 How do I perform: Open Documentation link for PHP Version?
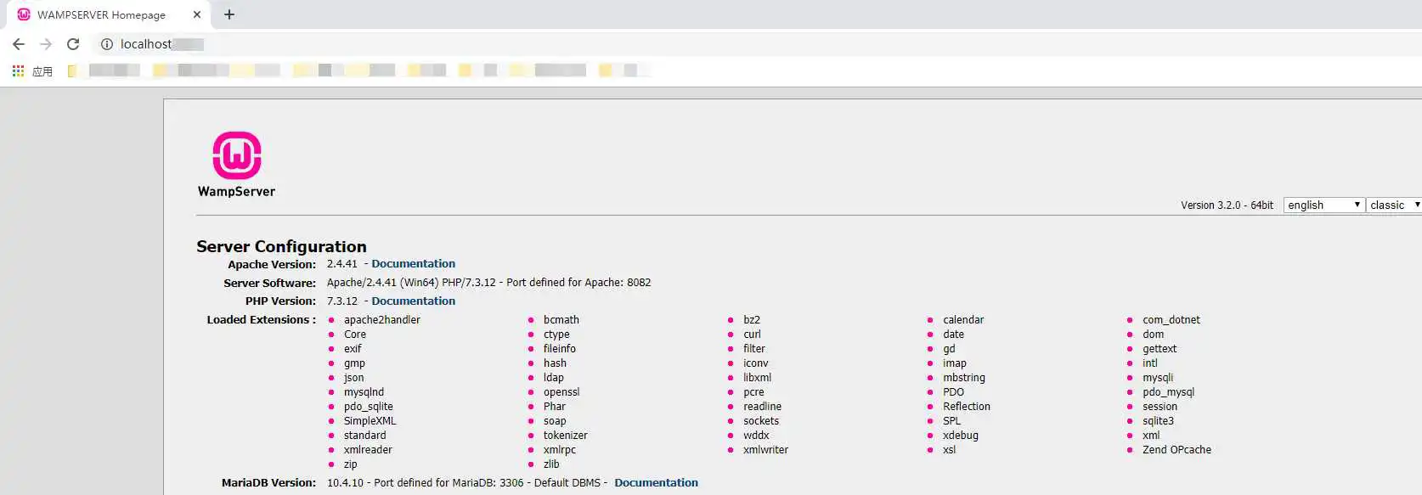[413, 301]
